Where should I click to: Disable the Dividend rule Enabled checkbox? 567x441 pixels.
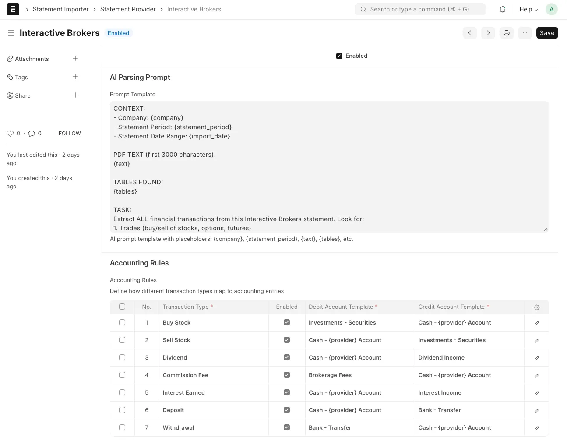pos(287,357)
